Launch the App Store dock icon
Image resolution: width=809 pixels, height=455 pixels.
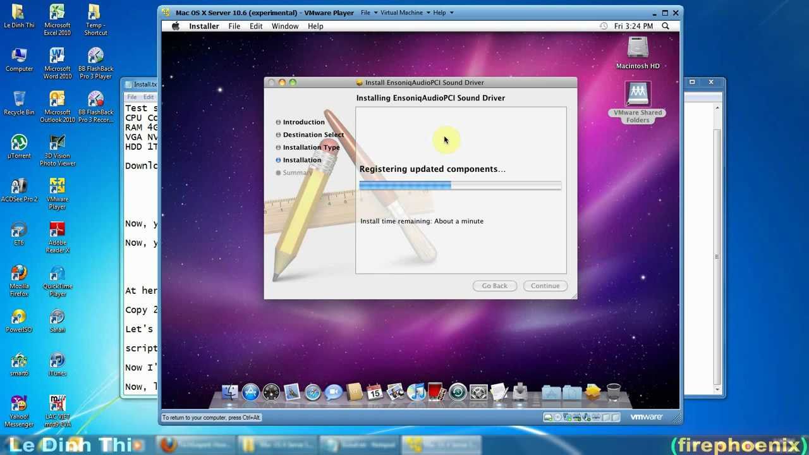click(x=251, y=392)
